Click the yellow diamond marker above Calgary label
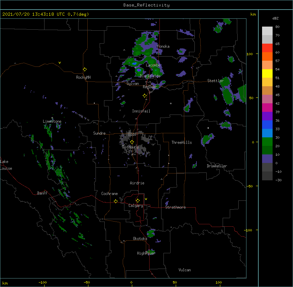 click(x=138, y=201)
